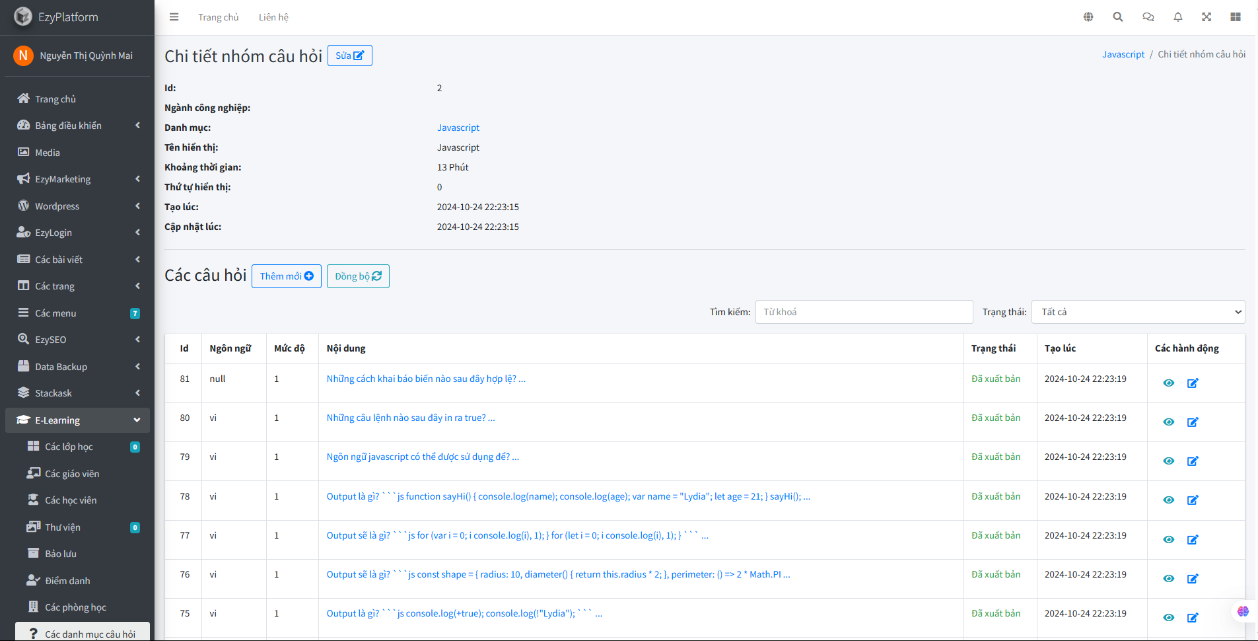
Task: Expand the Bảng điều khiển sidebar menu
Action: pos(77,126)
